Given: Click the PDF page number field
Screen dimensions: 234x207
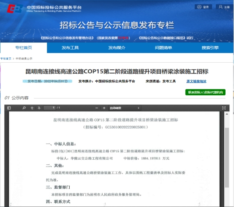Looking at the screenshot, I should pos(49,108).
